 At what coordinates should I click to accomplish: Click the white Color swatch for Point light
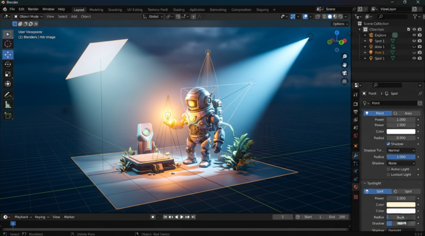401,131
